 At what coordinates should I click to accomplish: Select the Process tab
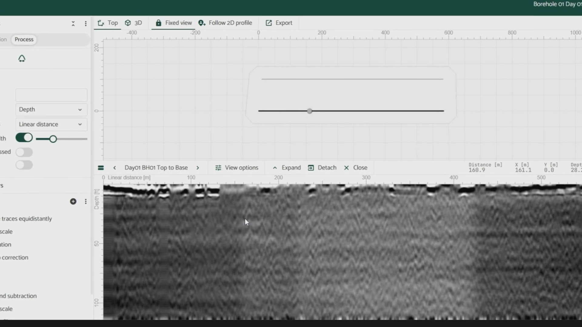tap(24, 39)
